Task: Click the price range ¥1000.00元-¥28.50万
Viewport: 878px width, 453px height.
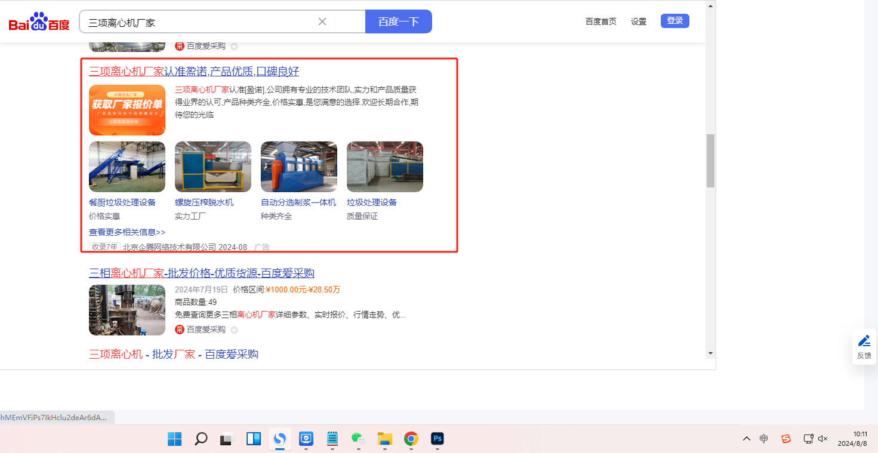Action: coord(303,290)
